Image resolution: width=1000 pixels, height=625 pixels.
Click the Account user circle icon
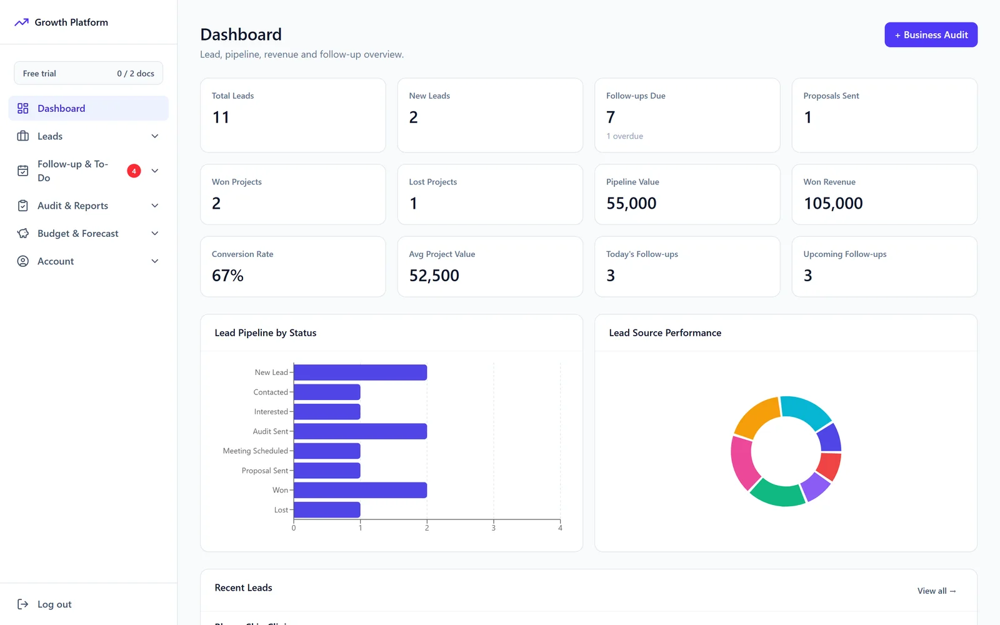tap(23, 261)
